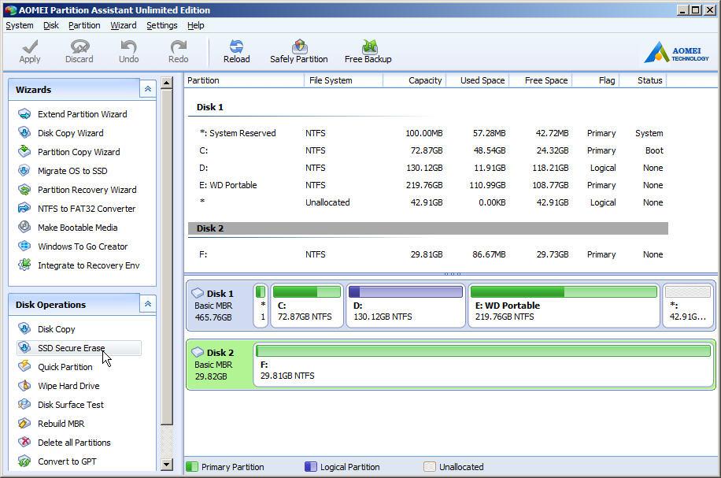This screenshot has height=478, width=721.
Task: Click the sidebar scroll up arrow
Action: pos(166,83)
